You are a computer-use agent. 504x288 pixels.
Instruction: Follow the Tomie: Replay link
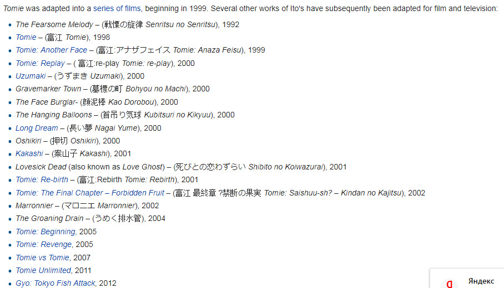coord(40,63)
